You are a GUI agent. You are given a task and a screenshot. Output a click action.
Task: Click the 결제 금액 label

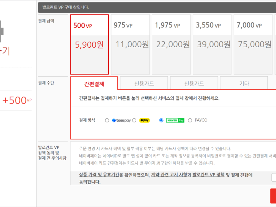coord(46,21)
